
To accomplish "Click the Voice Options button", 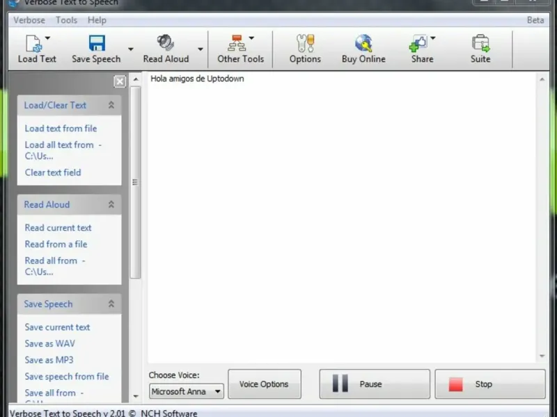I will point(264,384).
